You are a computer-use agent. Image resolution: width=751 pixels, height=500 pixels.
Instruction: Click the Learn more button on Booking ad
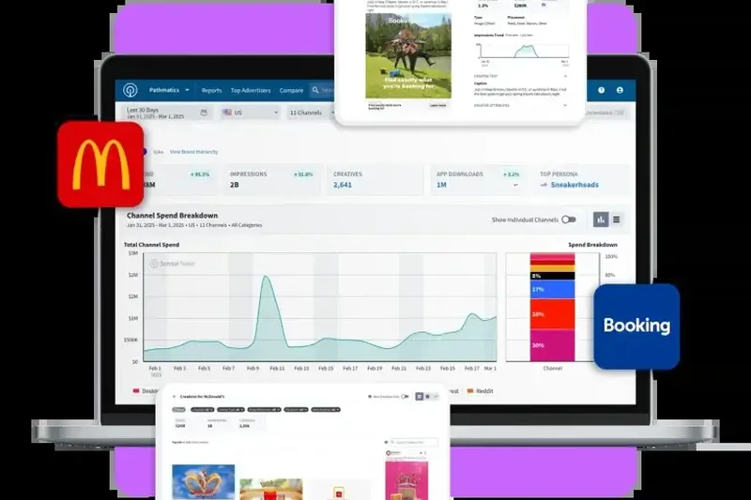437,105
